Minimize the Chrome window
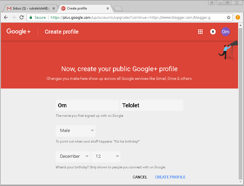 [x=220, y=3]
